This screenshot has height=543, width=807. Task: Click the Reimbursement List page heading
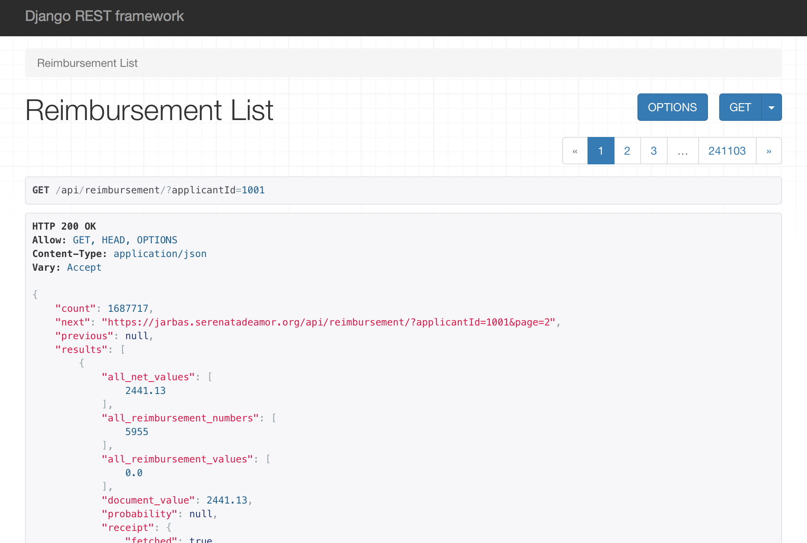[149, 110]
